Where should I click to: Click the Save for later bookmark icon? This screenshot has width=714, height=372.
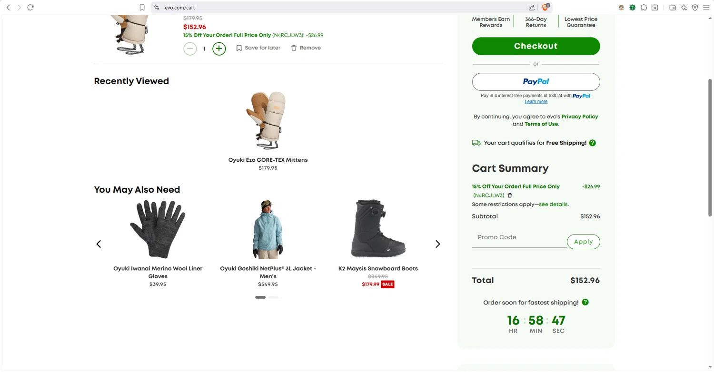click(x=239, y=48)
